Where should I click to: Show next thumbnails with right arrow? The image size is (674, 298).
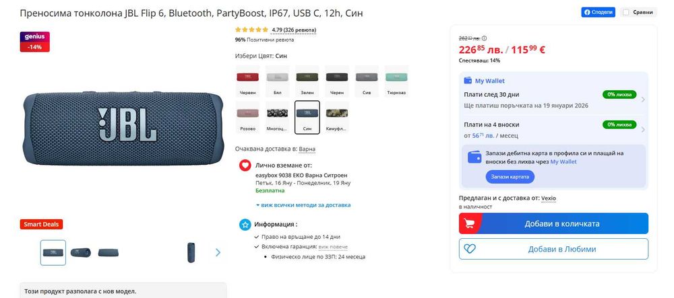pos(218,252)
